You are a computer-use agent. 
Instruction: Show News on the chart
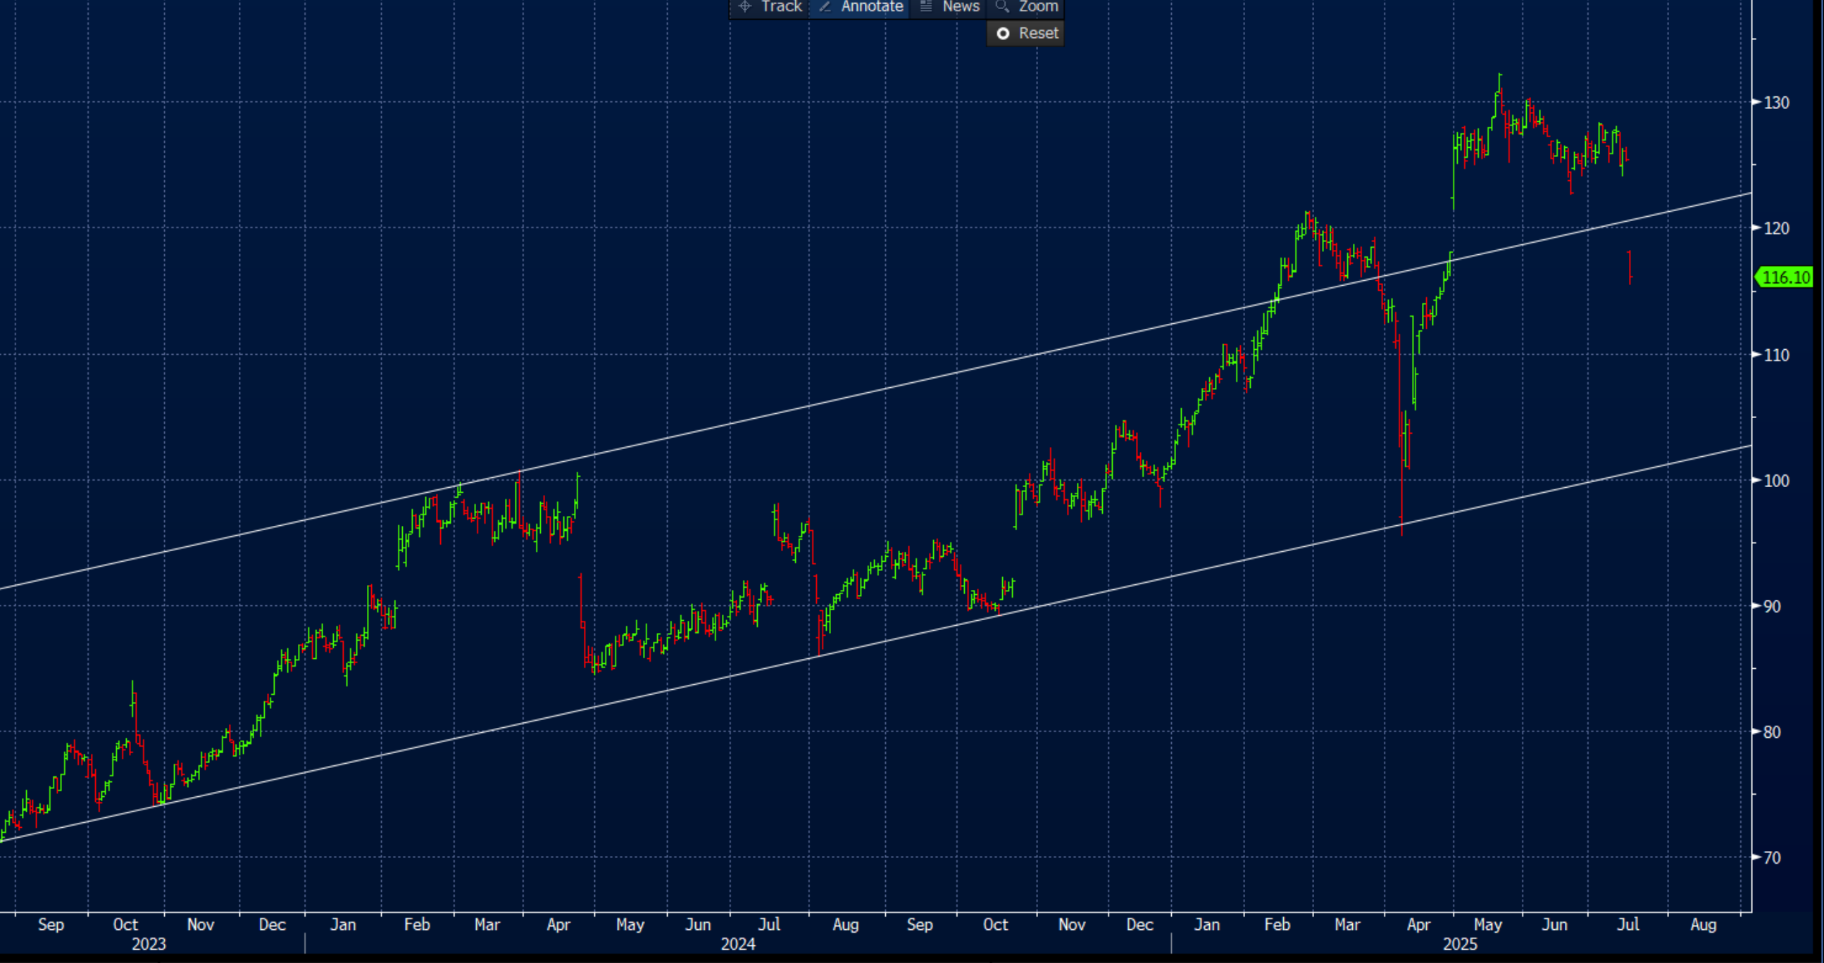pos(949,7)
